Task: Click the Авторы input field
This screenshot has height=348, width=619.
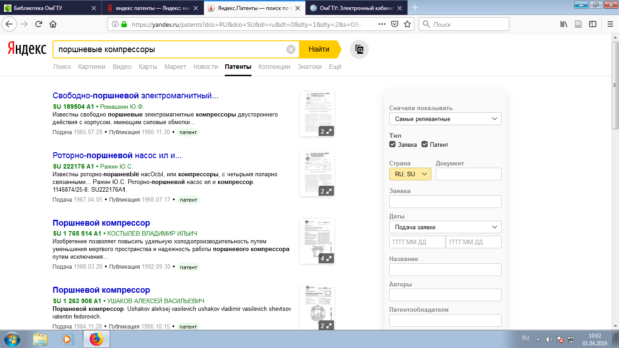Action: point(445,295)
